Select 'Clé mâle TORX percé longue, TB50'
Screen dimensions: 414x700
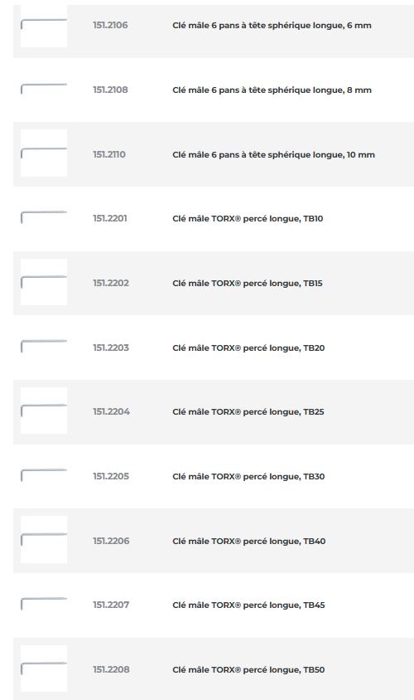(x=248, y=669)
